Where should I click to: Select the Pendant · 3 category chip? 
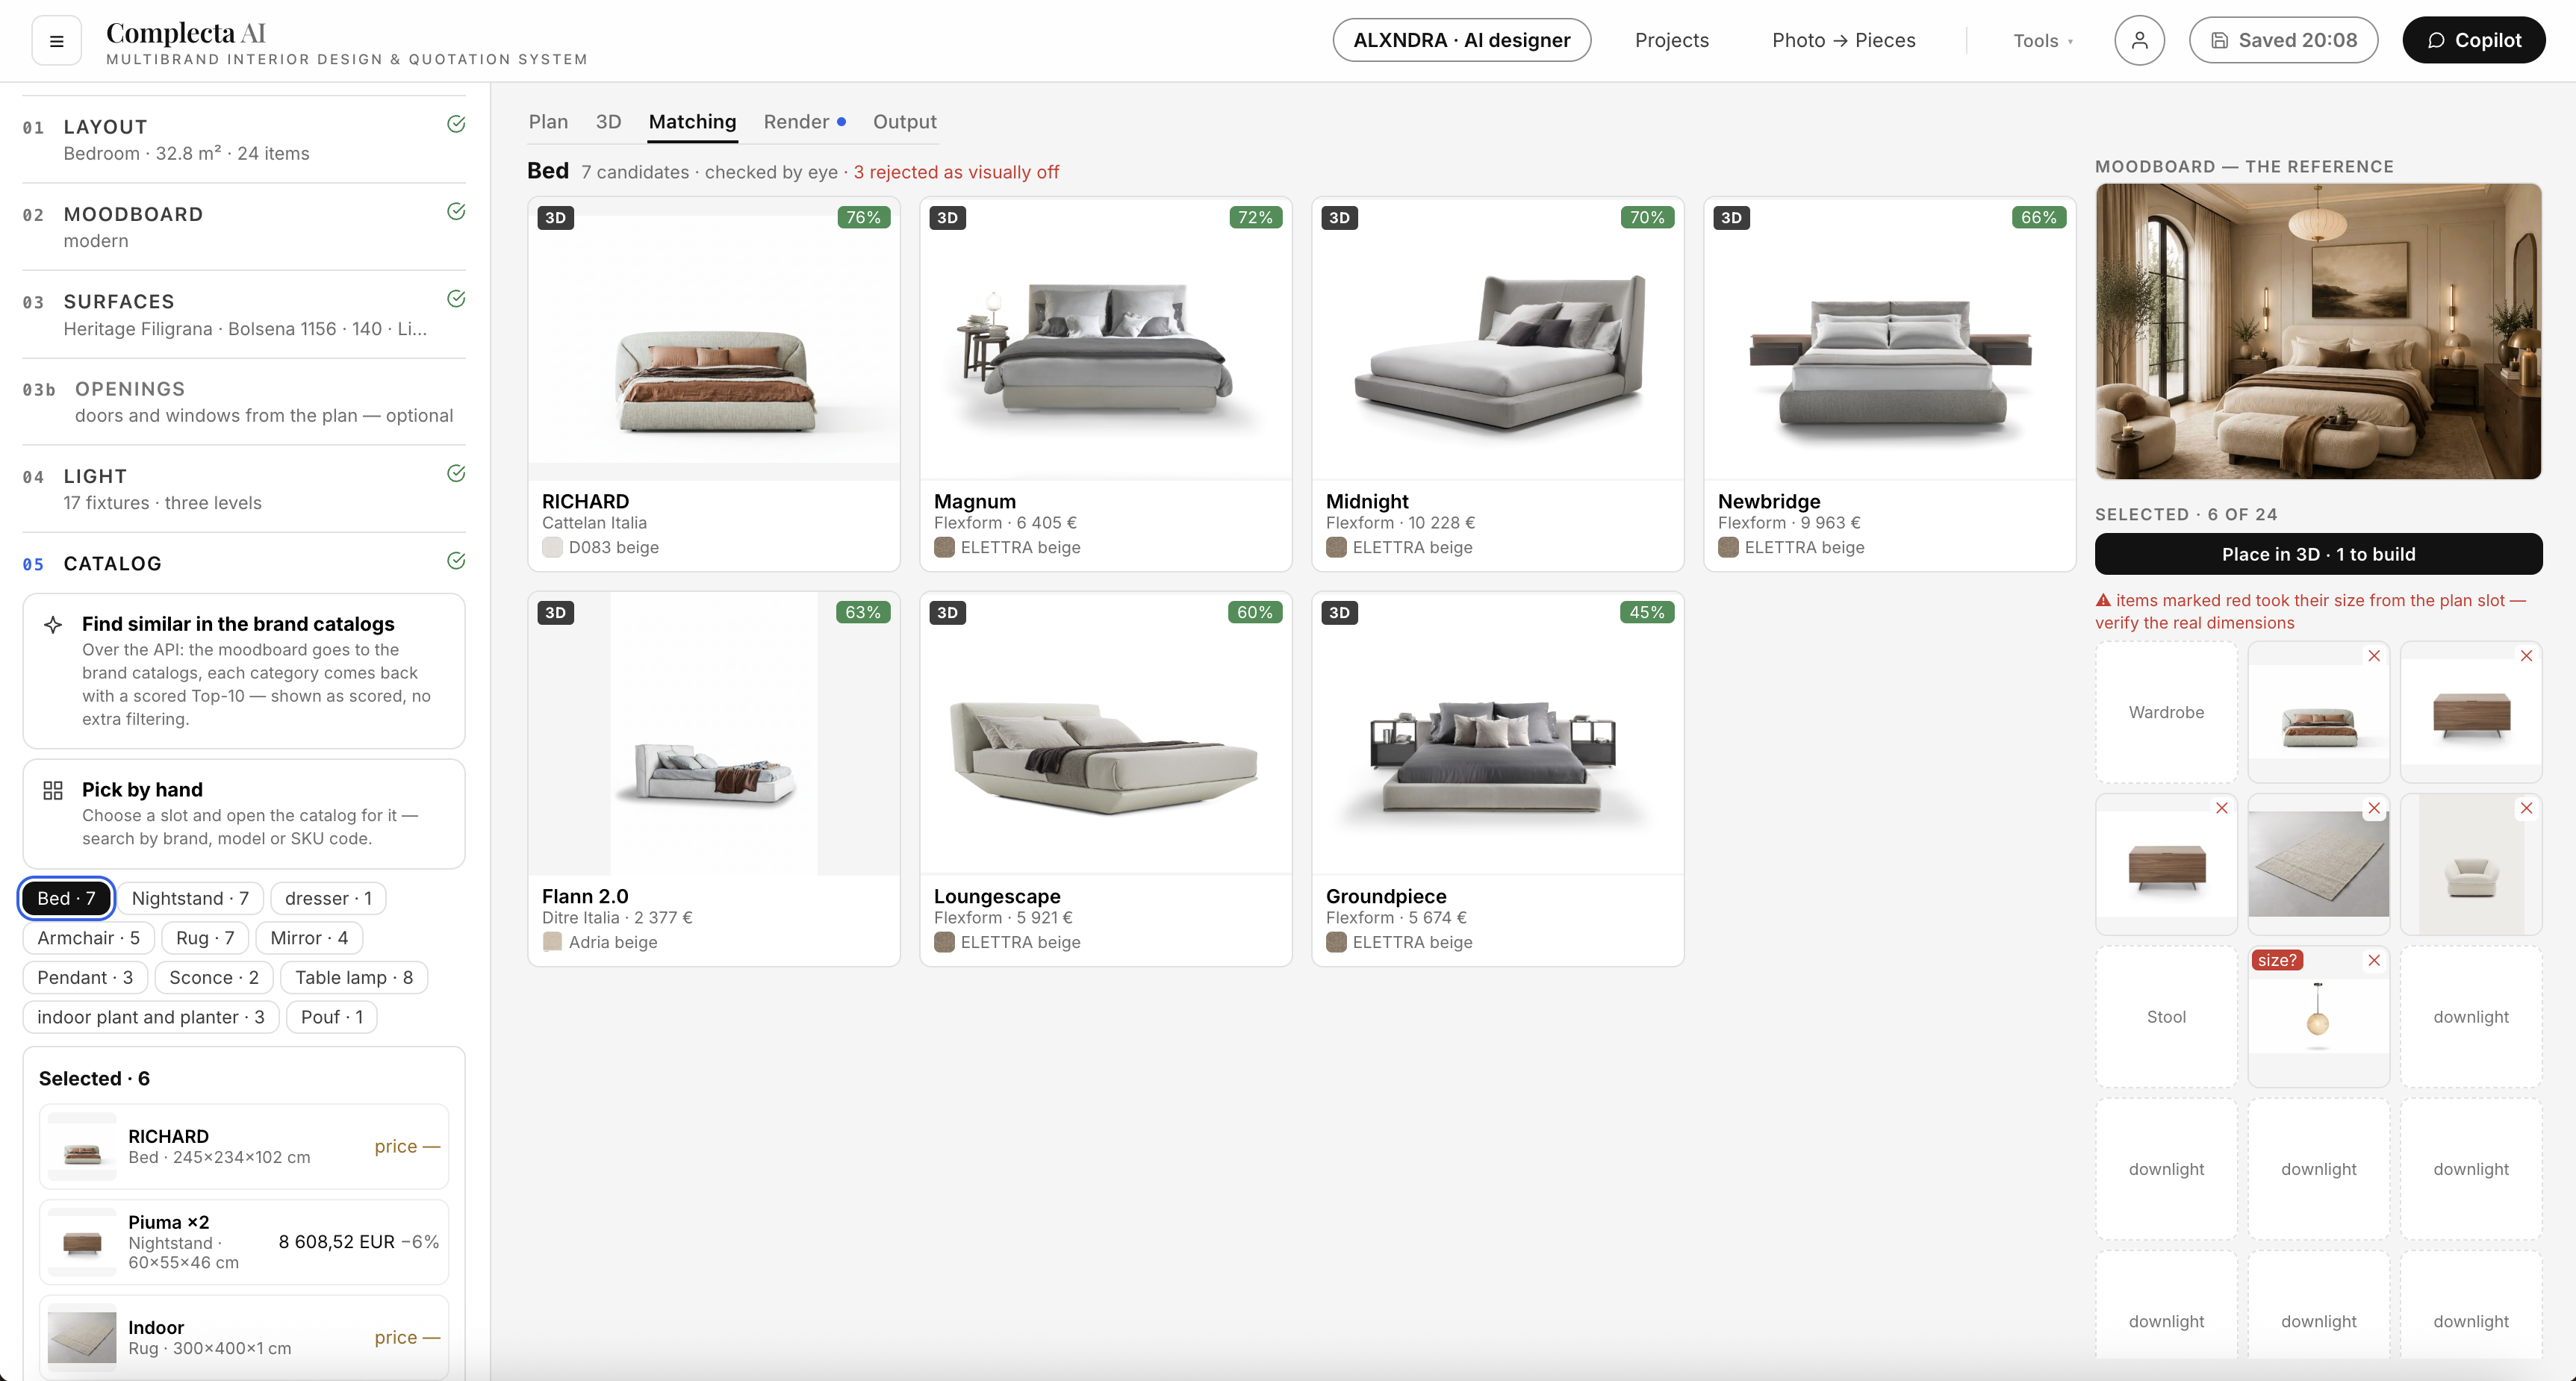(x=85, y=977)
